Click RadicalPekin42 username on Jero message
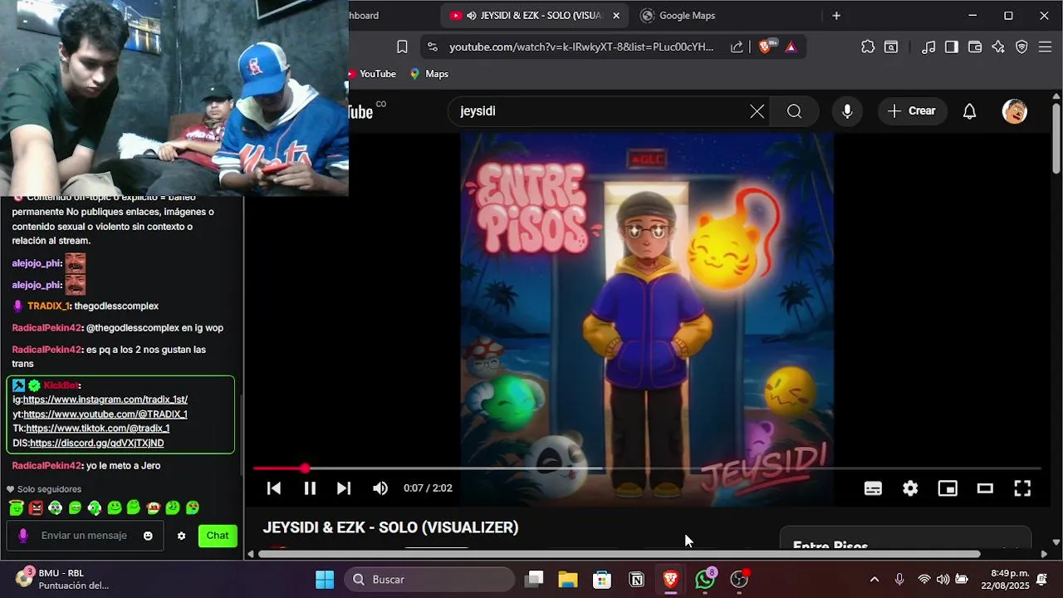This screenshot has width=1063, height=598. pos(47,466)
